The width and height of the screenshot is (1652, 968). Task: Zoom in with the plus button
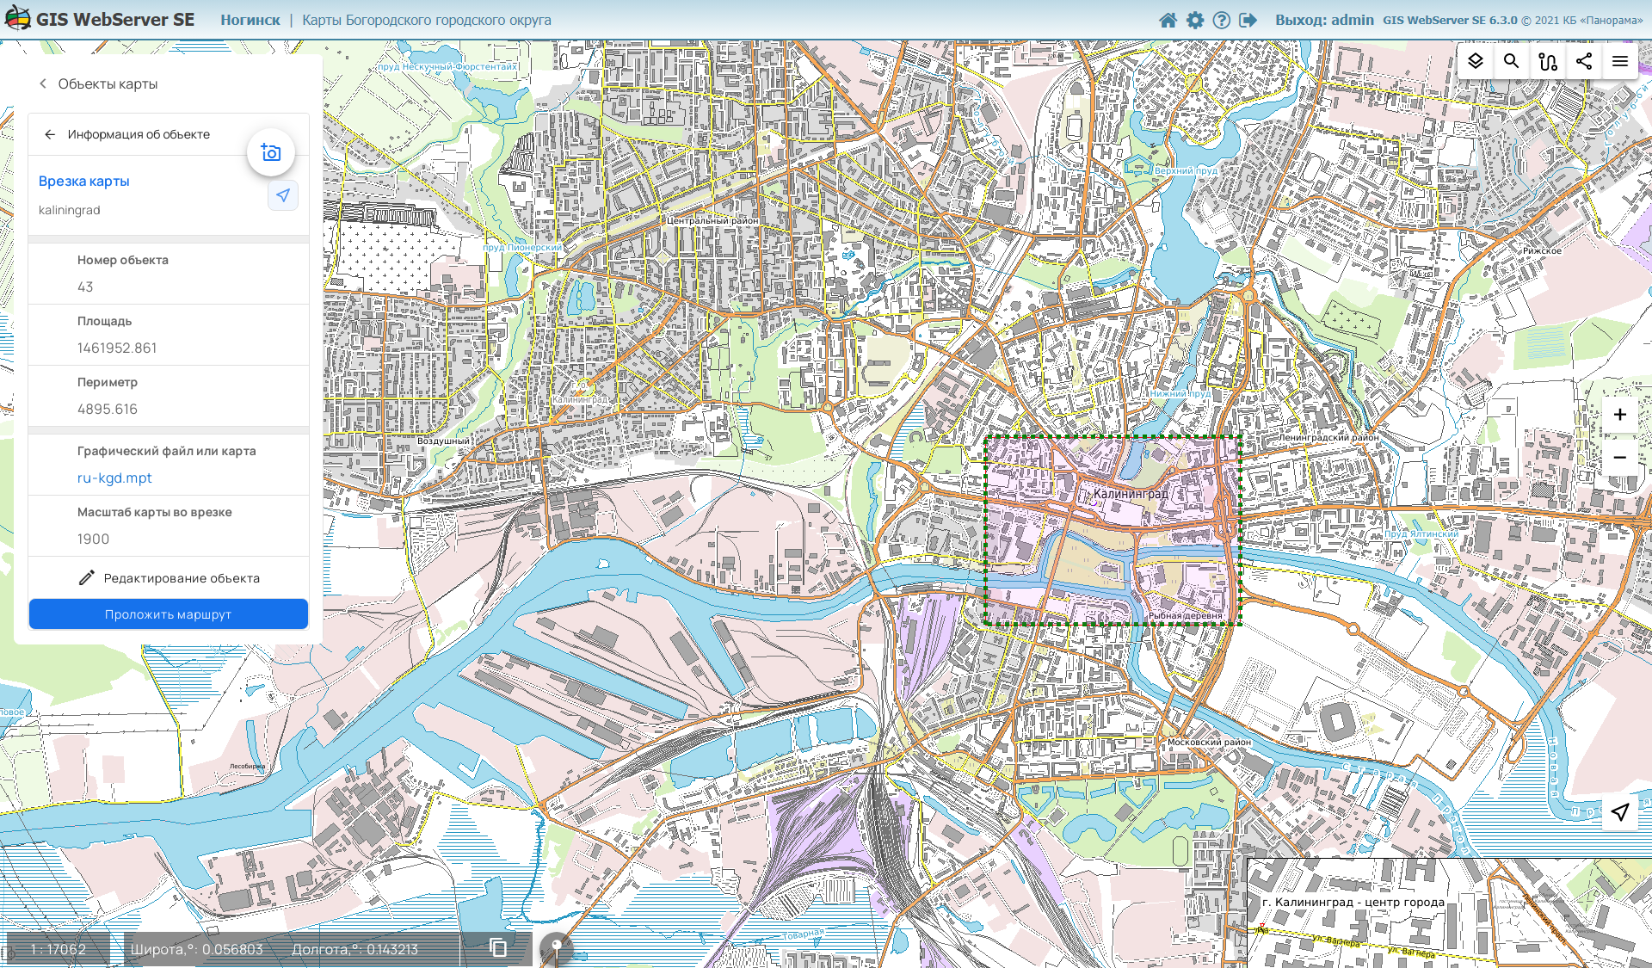point(1619,415)
